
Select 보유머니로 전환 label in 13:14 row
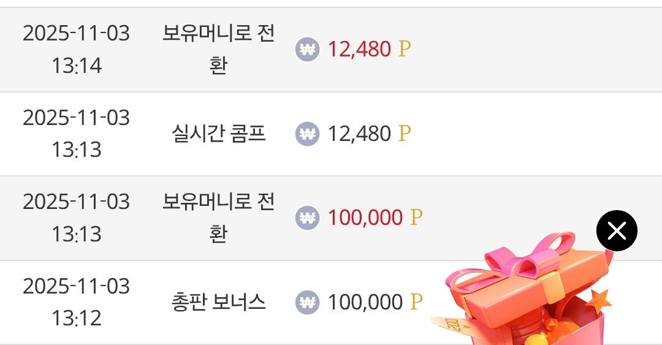pos(218,49)
